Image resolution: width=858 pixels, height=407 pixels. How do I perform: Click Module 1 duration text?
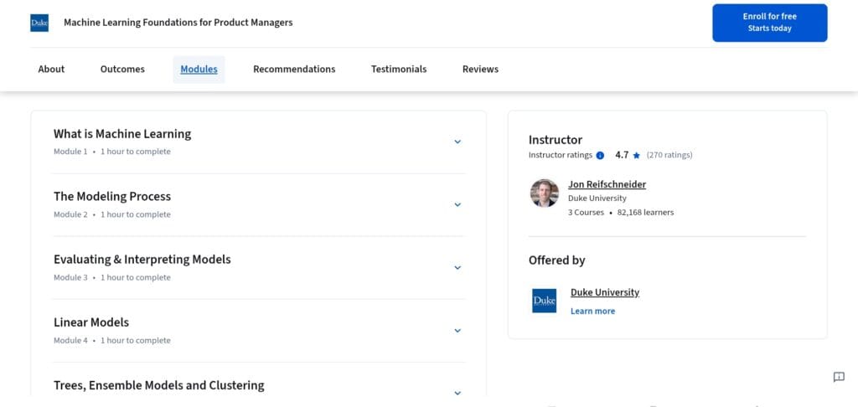(136, 152)
